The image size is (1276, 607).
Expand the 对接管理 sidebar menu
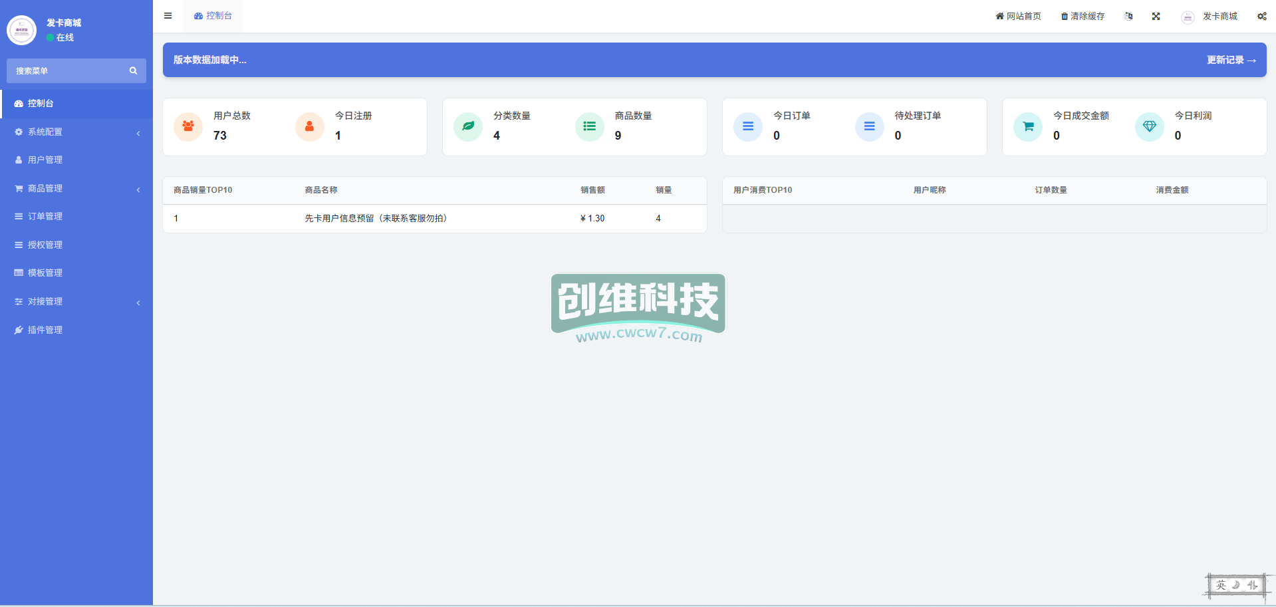[x=76, y=301]
